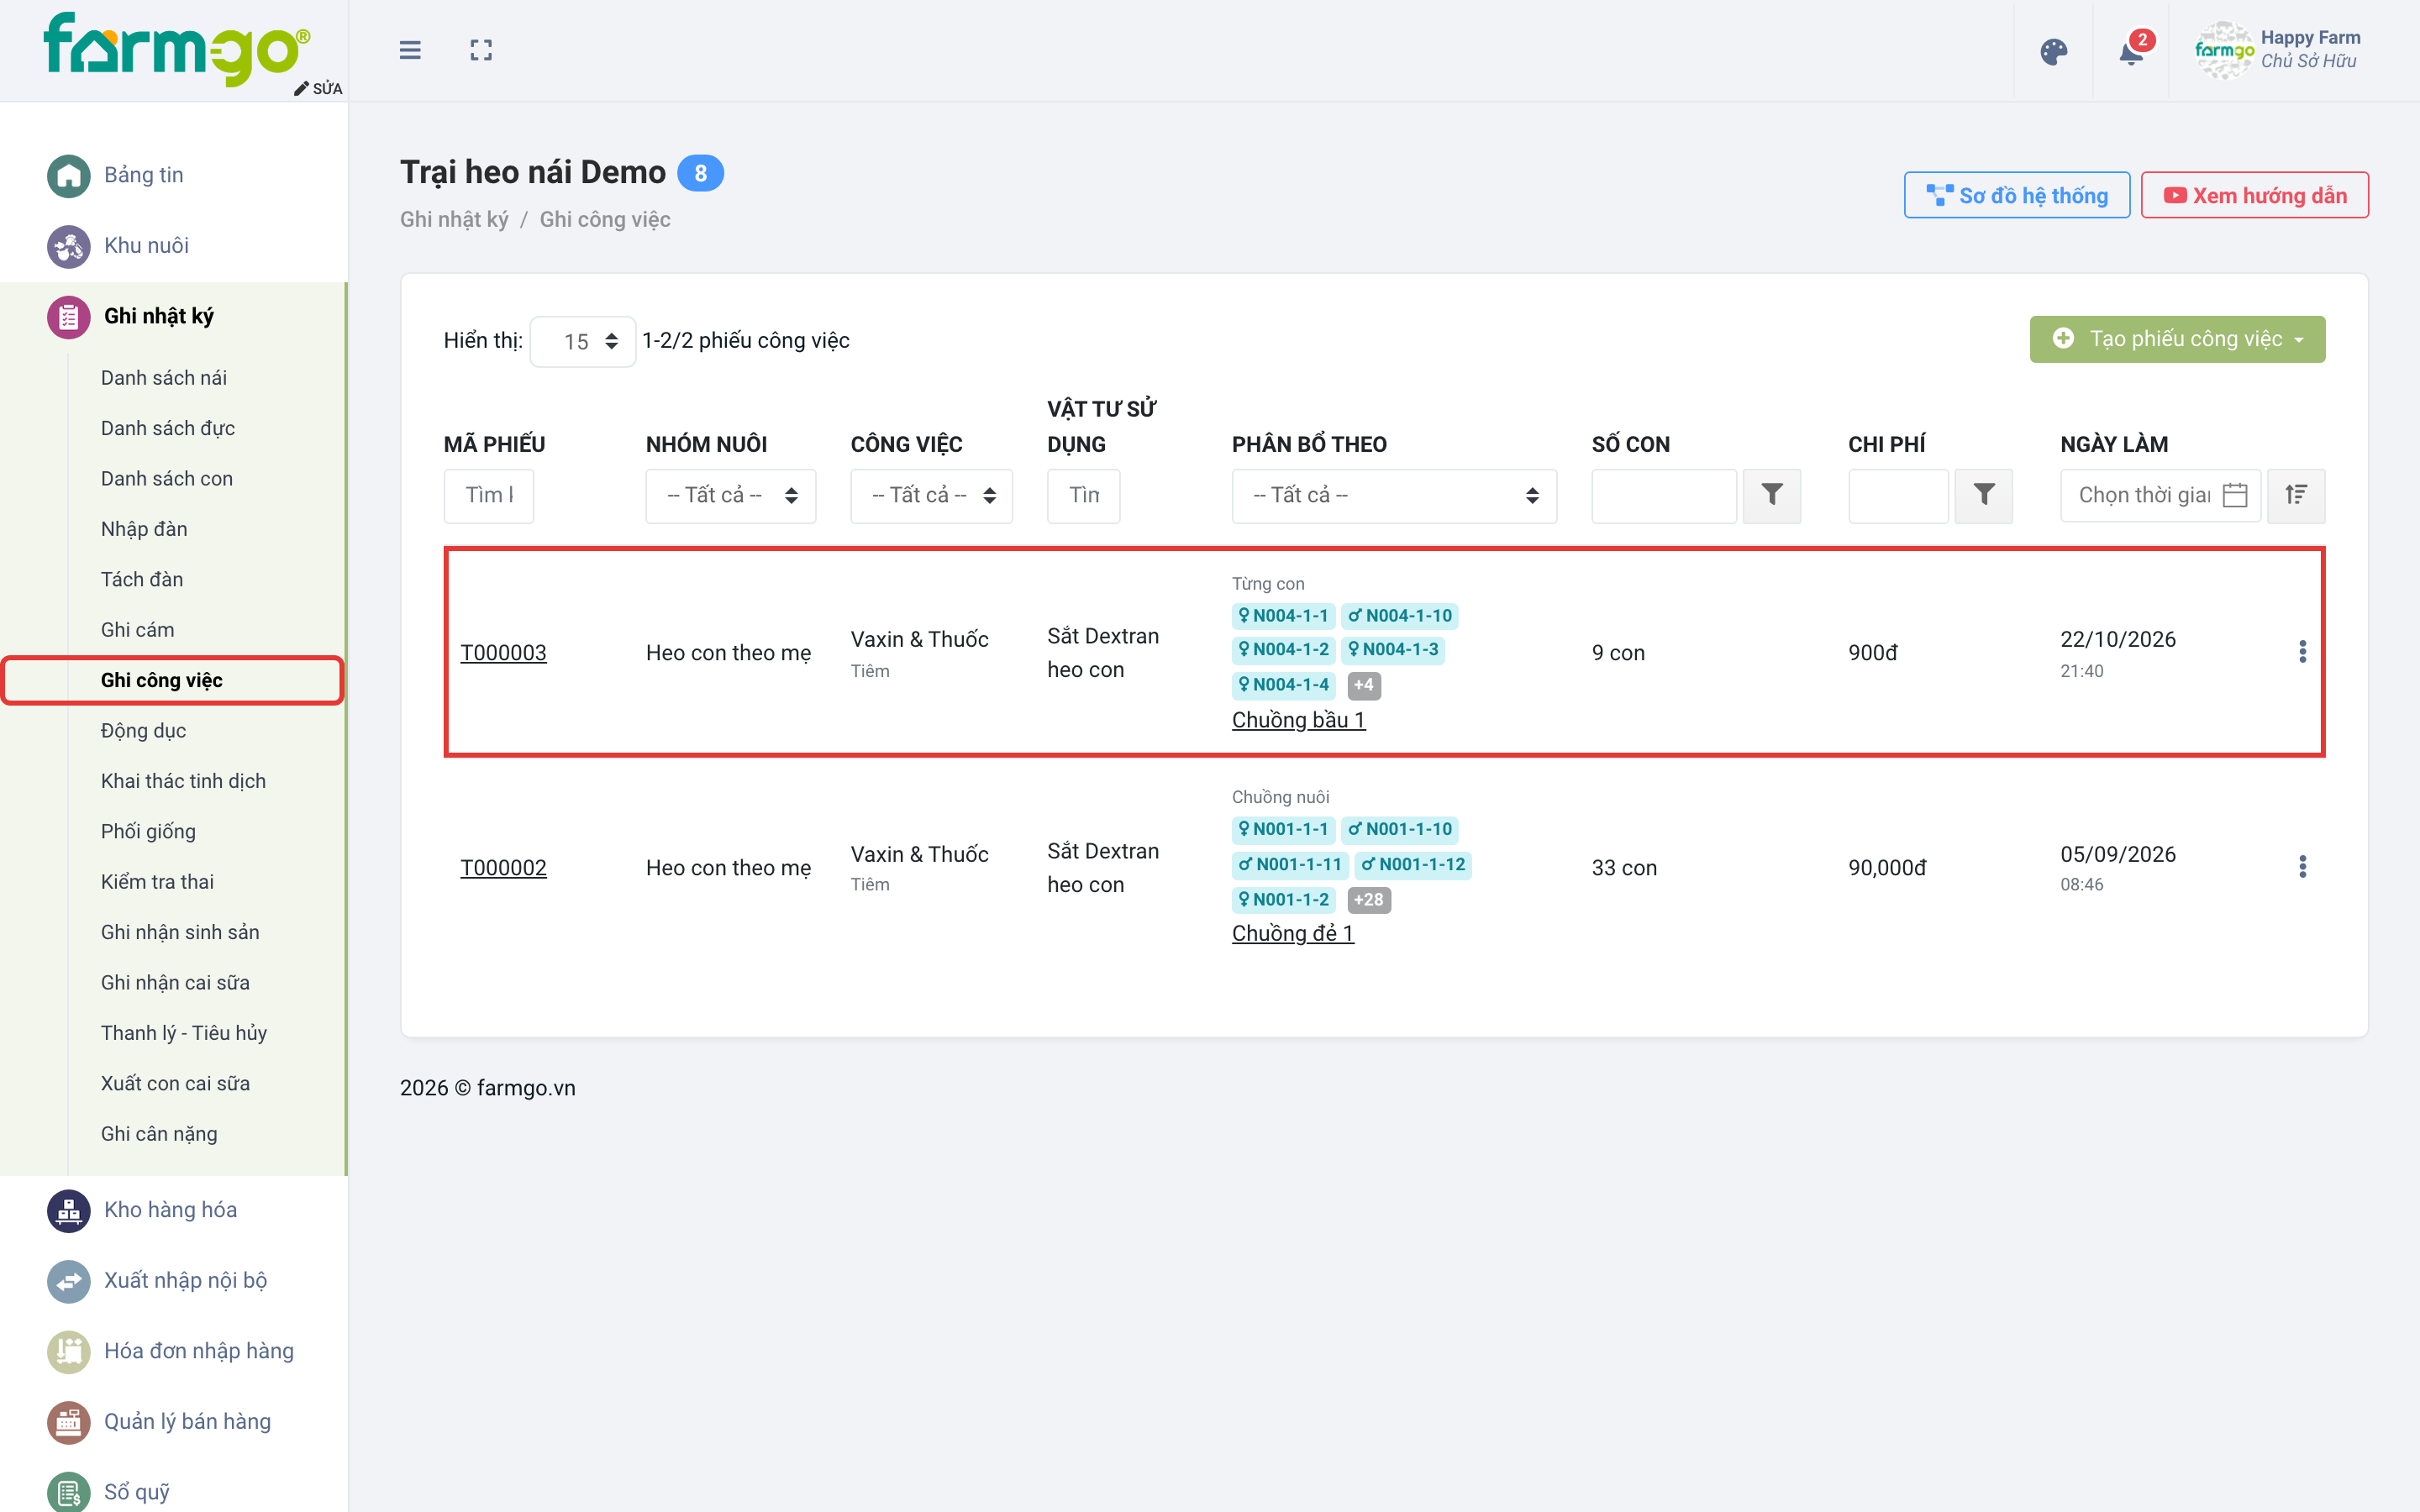The width and height of the screenshot is (2420, 1512).
Task: Open the color theme palette
Action: click(2053, 52)
